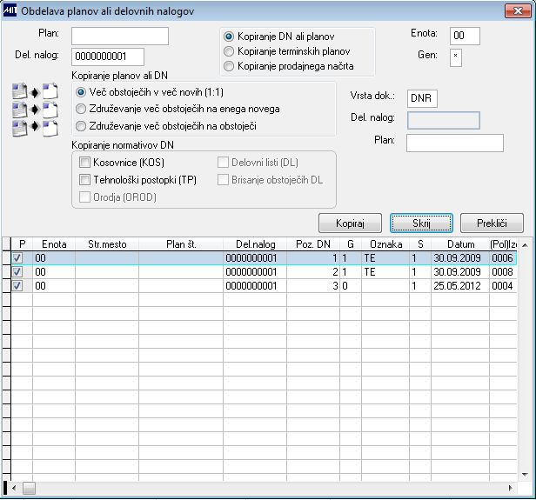Click the Plan št. column header
This screenshot has width=536, height=500.
pos(181,244)
